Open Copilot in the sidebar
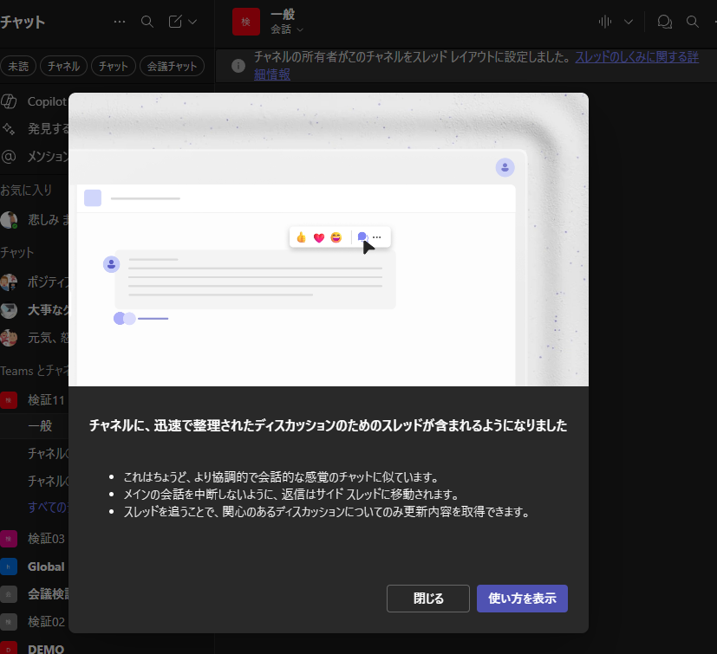Viewport: 717px width, 654px height. pyautogui.click(x=35, y=101)
